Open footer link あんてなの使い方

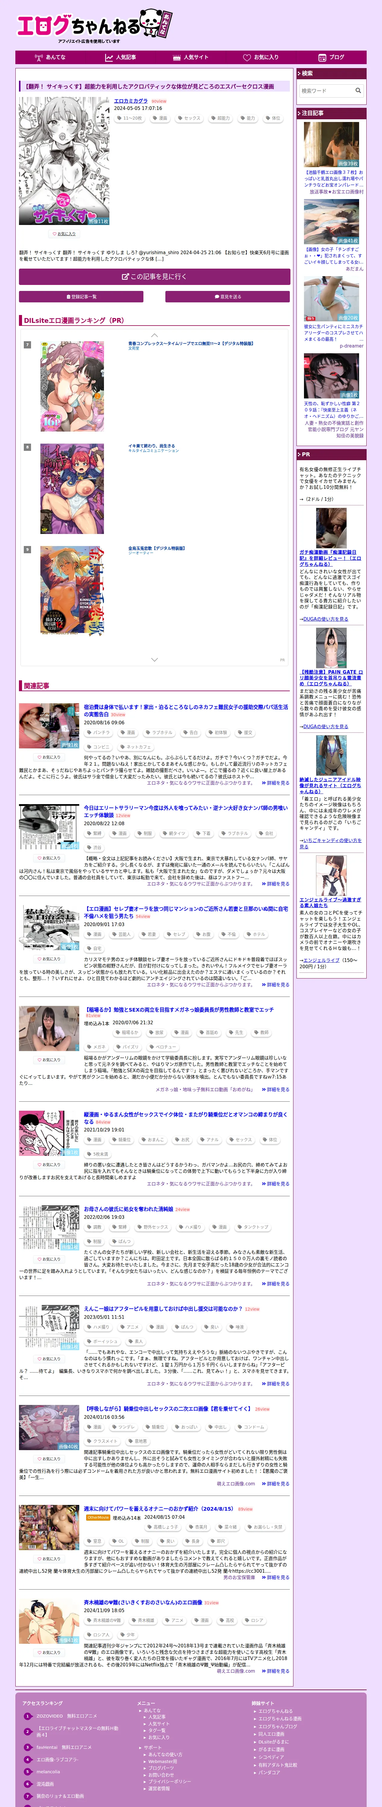[x=165, y=1754]
